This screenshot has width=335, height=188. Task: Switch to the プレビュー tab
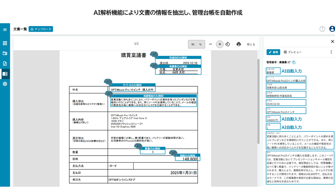tap(292, 52)
